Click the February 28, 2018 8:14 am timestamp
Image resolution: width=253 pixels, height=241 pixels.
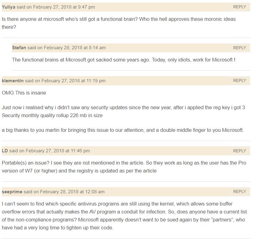pyautogui.click(x=75, y=48)
